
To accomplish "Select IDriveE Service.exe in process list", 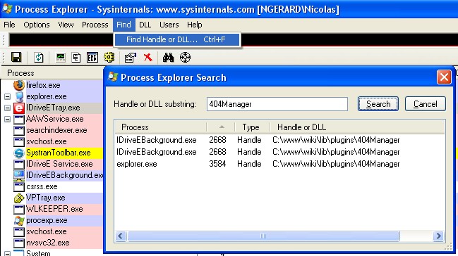I will pyautogui.click(x=59, y=164).
